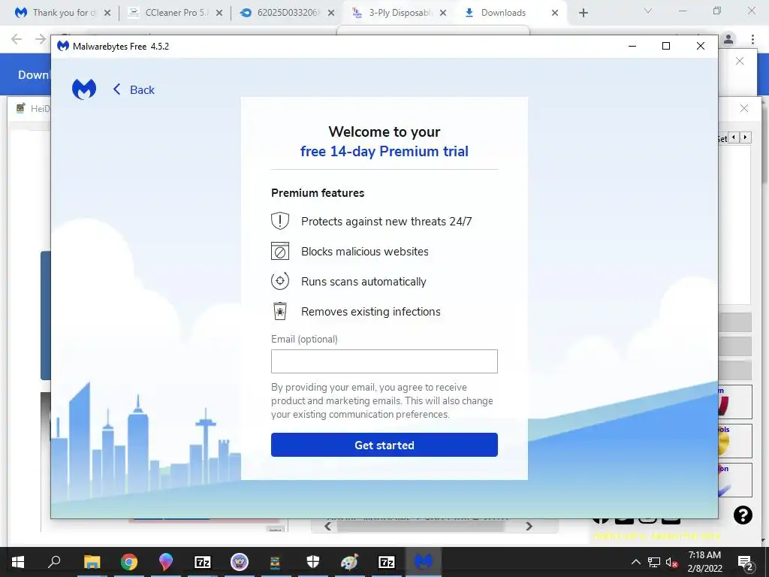Screen dimensions: 769x577
Task: Open Paint 3D from the taskbar
Action: point(166,562)
